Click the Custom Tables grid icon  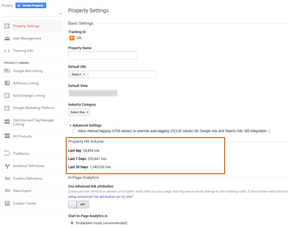point(7,203)
